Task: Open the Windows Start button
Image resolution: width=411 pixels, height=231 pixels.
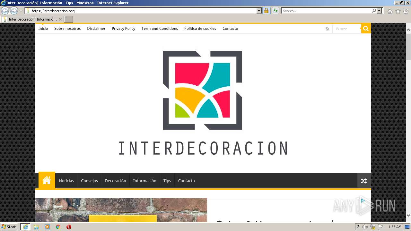Action: coord(9,227)
